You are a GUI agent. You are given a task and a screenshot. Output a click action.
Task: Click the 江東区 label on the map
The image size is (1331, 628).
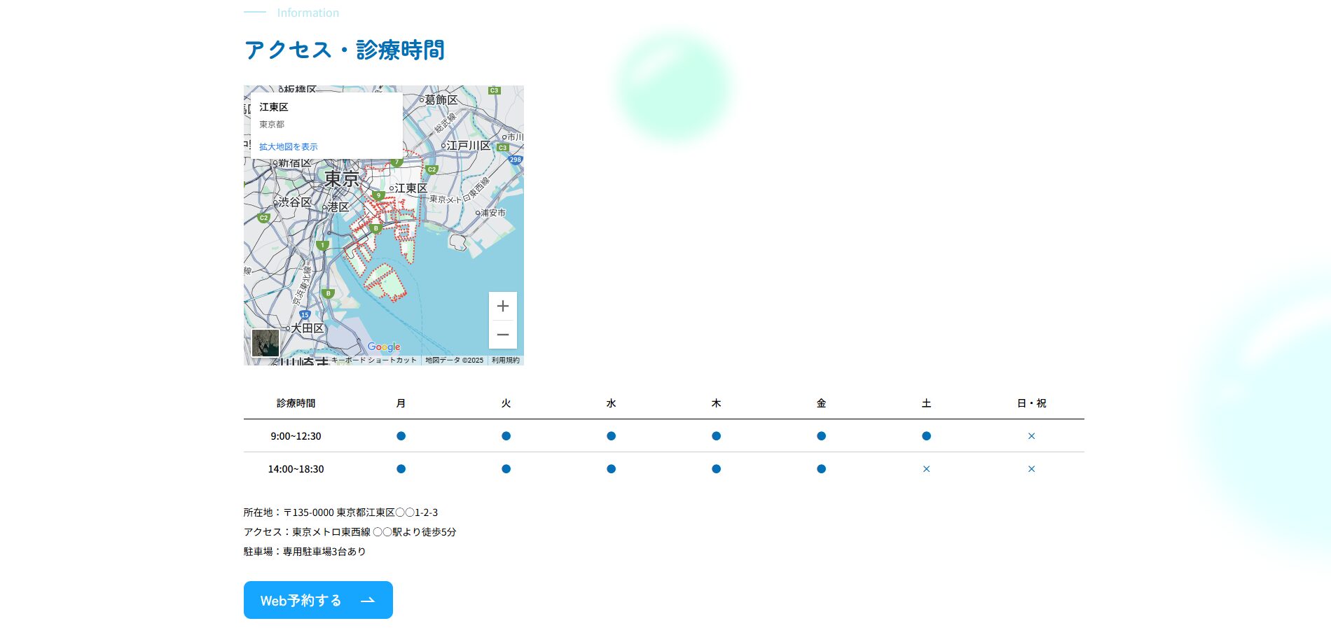point(409,188)
